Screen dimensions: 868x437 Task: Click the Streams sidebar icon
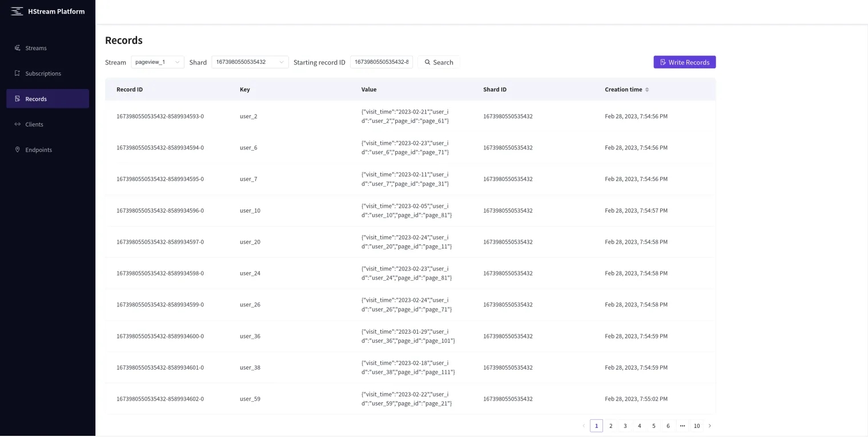18,48
